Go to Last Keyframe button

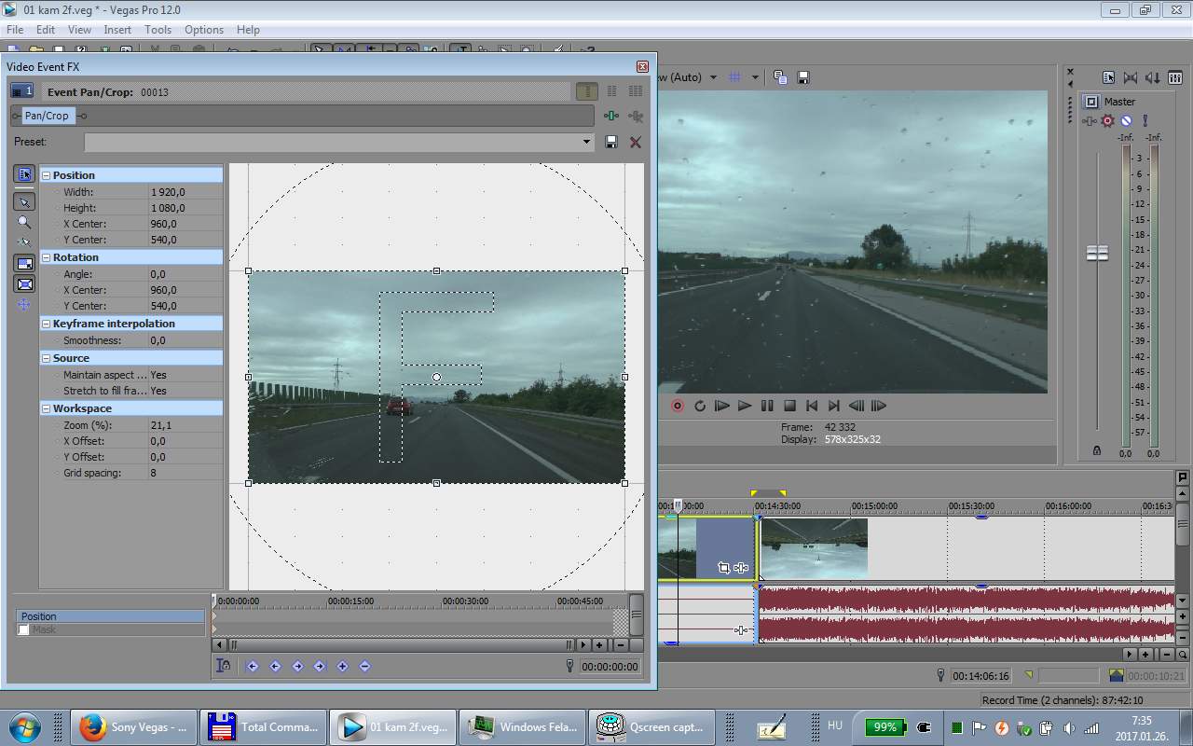[320, 666]
